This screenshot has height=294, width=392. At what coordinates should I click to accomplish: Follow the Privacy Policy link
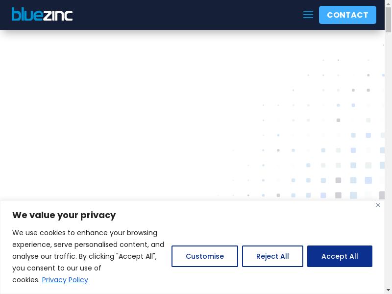[x=65, y=280]
